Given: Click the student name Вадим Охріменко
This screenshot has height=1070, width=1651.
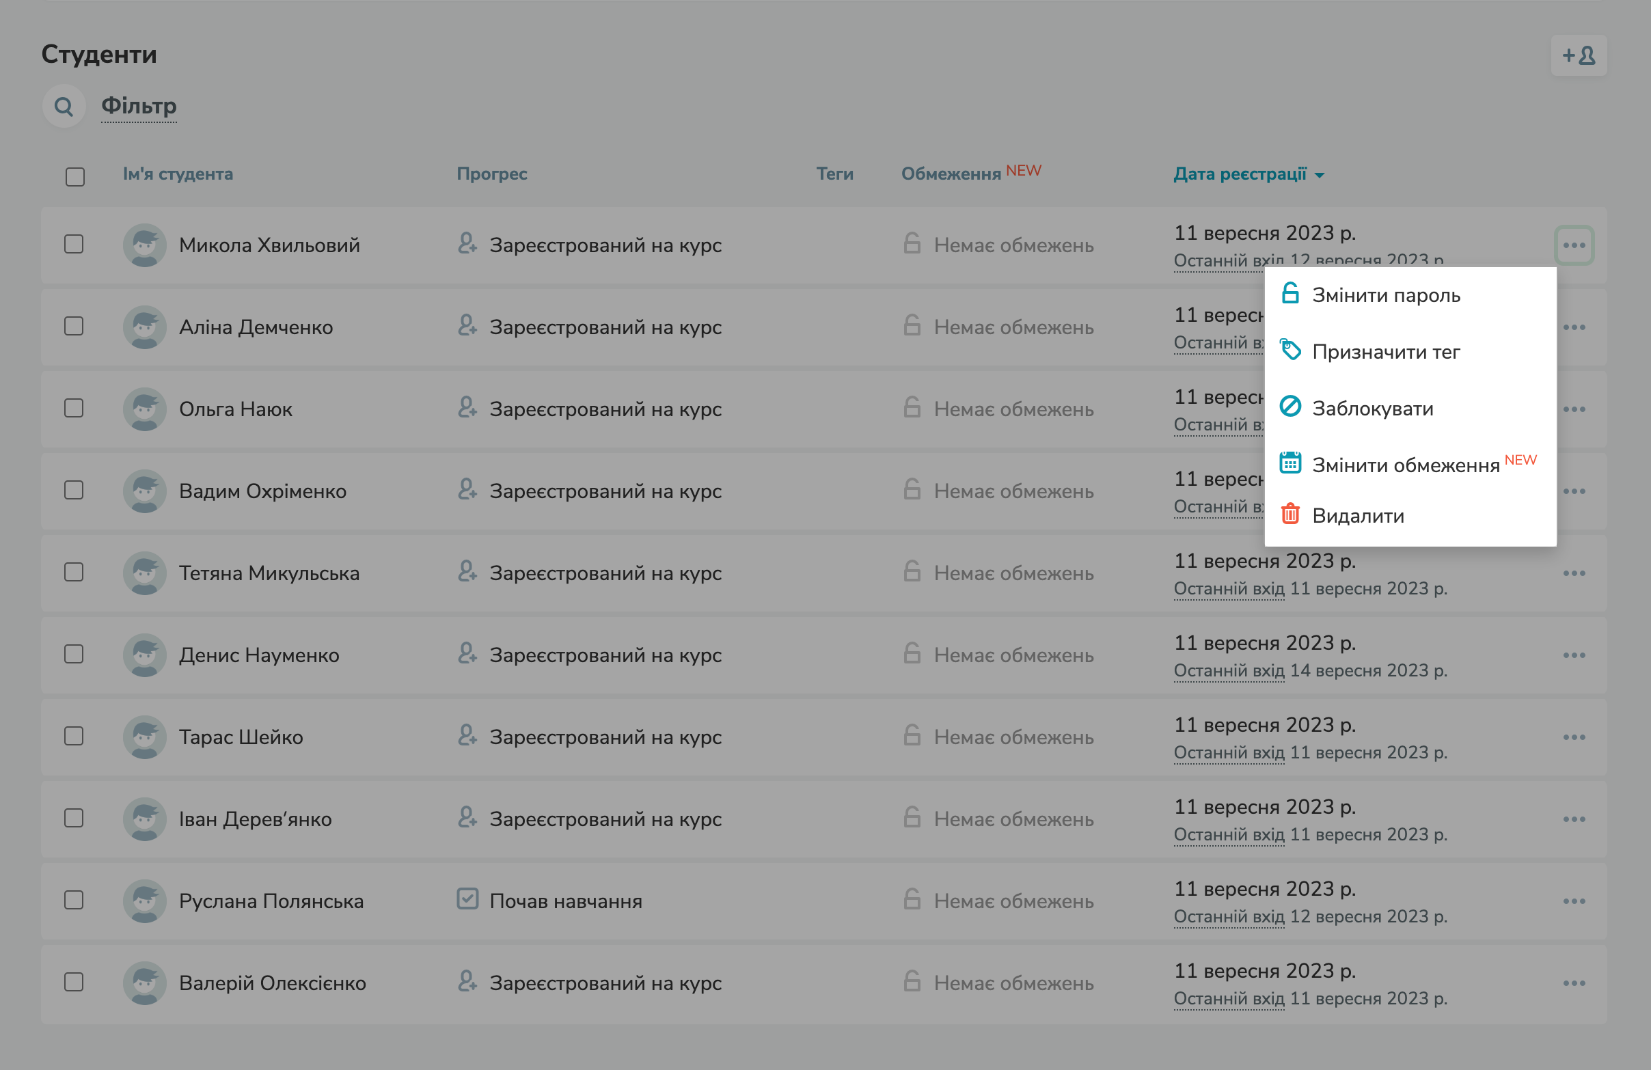Looking at the screenshot, I should [x=262, y=491].
